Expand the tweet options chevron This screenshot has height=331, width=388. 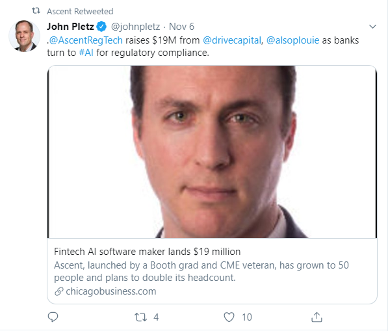(372, 27)
